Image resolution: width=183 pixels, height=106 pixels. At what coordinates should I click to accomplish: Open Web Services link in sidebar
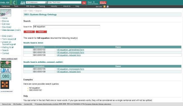(x=8, y=30)
